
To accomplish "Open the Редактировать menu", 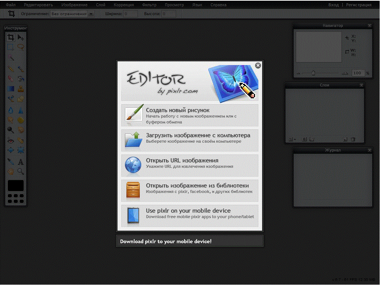I will [x=38, y=4].
